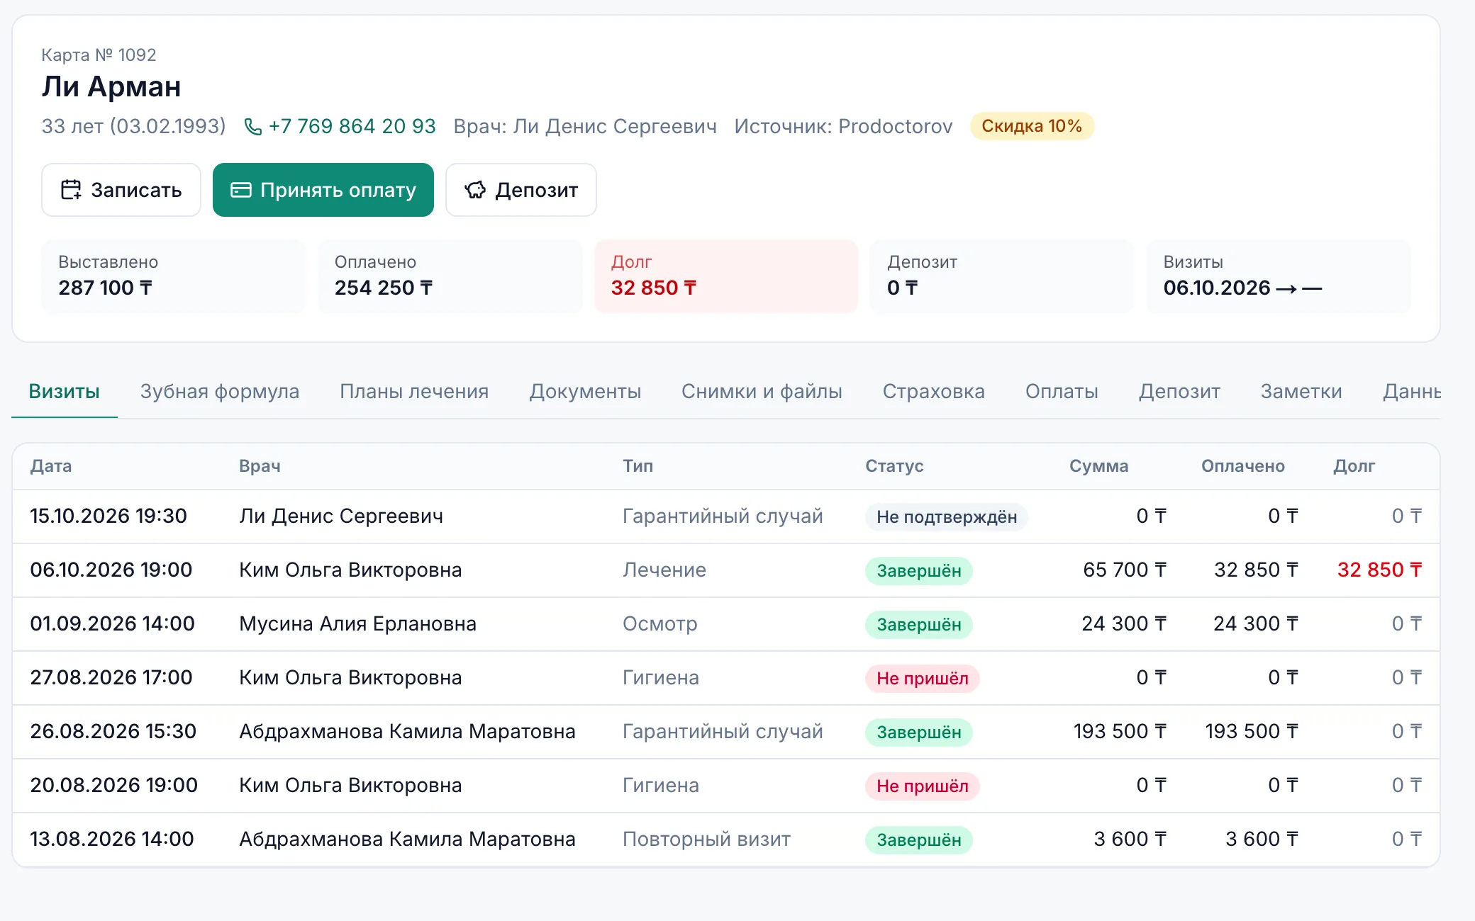Click the Не пришёл badge on 20.08.2026 row
Image resolution: width=1475 pixels, height=921 pixels.
[x=922, y=786]
